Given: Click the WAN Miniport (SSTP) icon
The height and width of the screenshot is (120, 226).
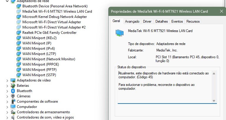Looking at the screenshot, I should point(19,75).
